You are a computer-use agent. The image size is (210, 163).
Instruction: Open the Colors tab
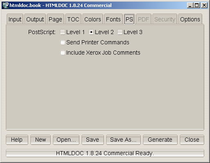click(93, 19)
